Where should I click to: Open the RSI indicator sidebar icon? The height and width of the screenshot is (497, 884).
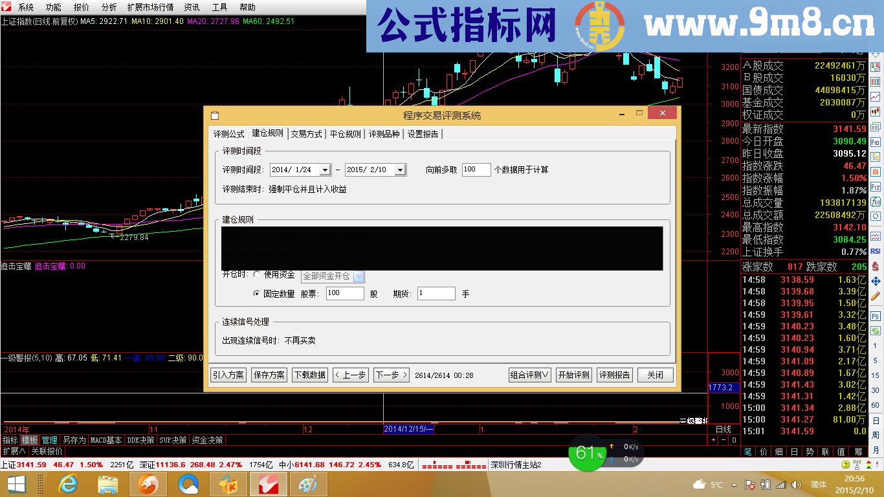tap(876, 250)
